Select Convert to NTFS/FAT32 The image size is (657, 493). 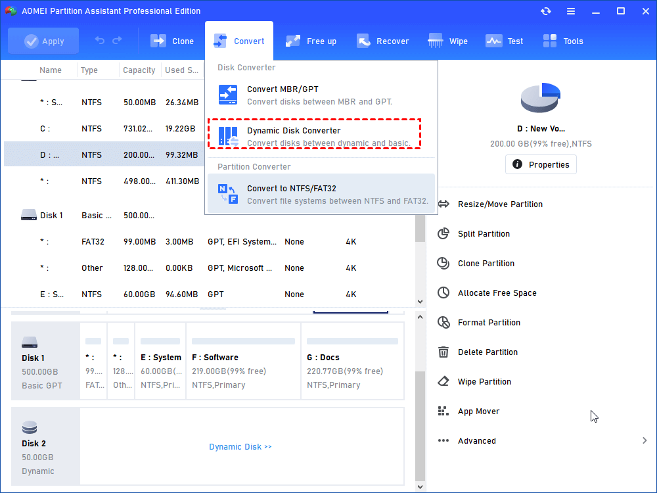tap(321, 194)
